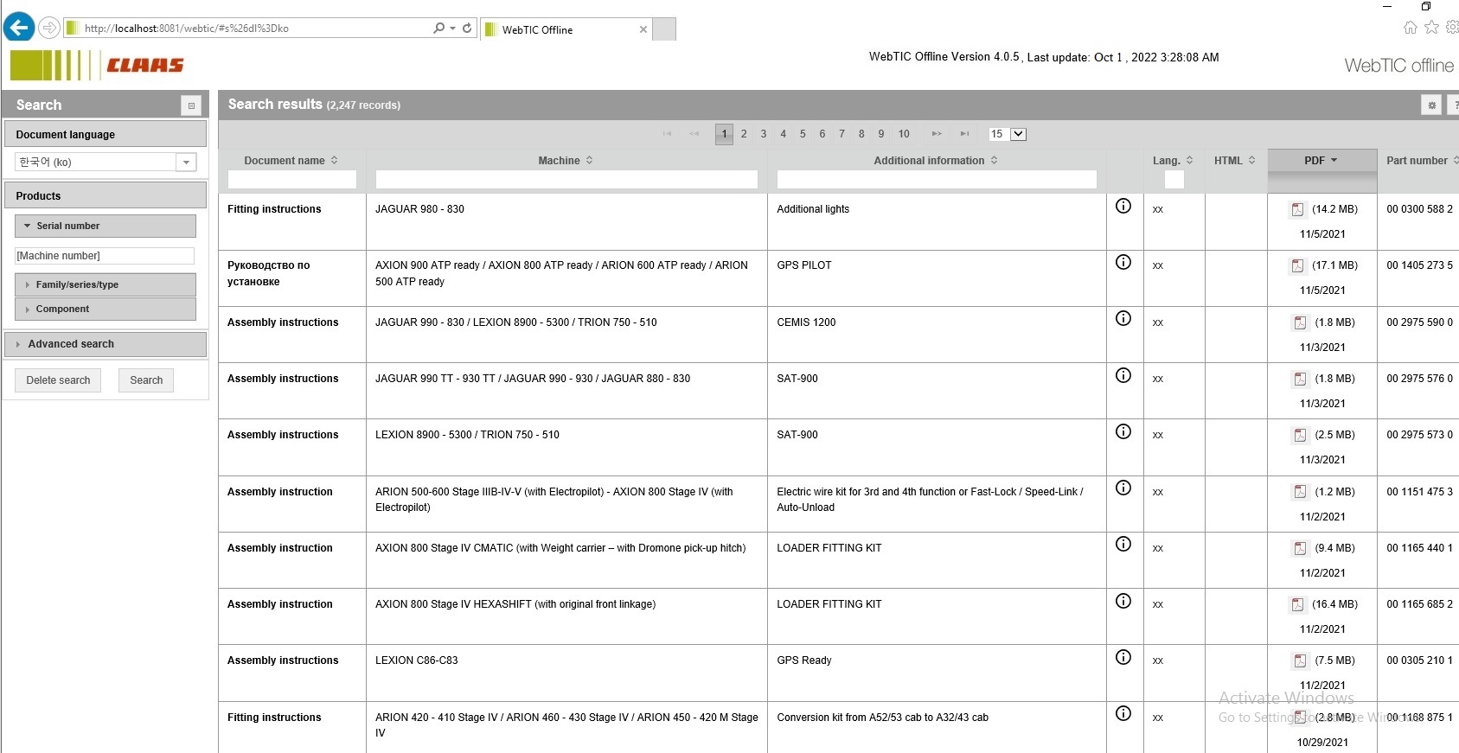Open records-per-page dropdown showing 15
Viewport: 1459px width, 753px height.
pyautogui.click(x=1008, y=134)
